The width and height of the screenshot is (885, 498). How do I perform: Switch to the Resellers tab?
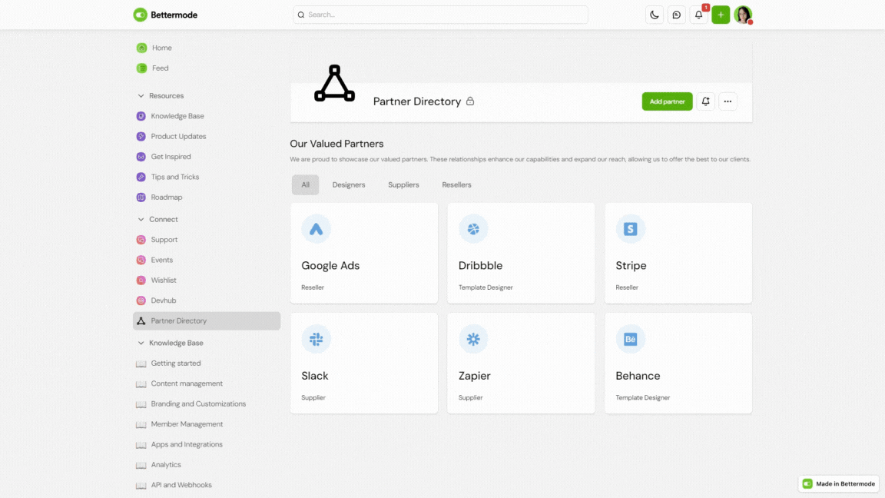(456, 184)
